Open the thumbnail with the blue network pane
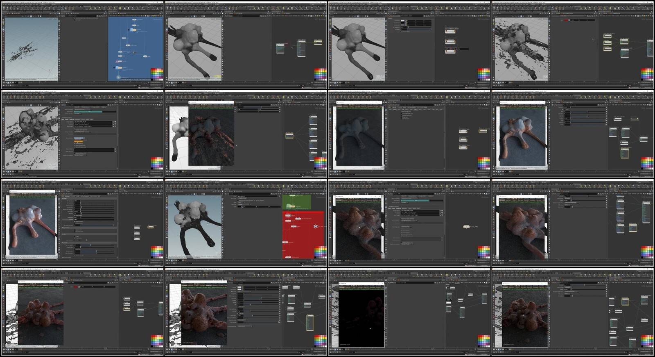Screen dimensions: 655x357 coord(82,45)
